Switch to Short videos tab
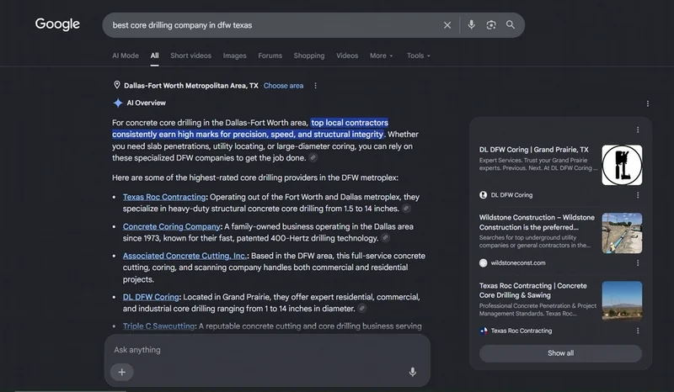Viewport: 674px width, 392px height. pyautogui.click(x=191, y=56)
